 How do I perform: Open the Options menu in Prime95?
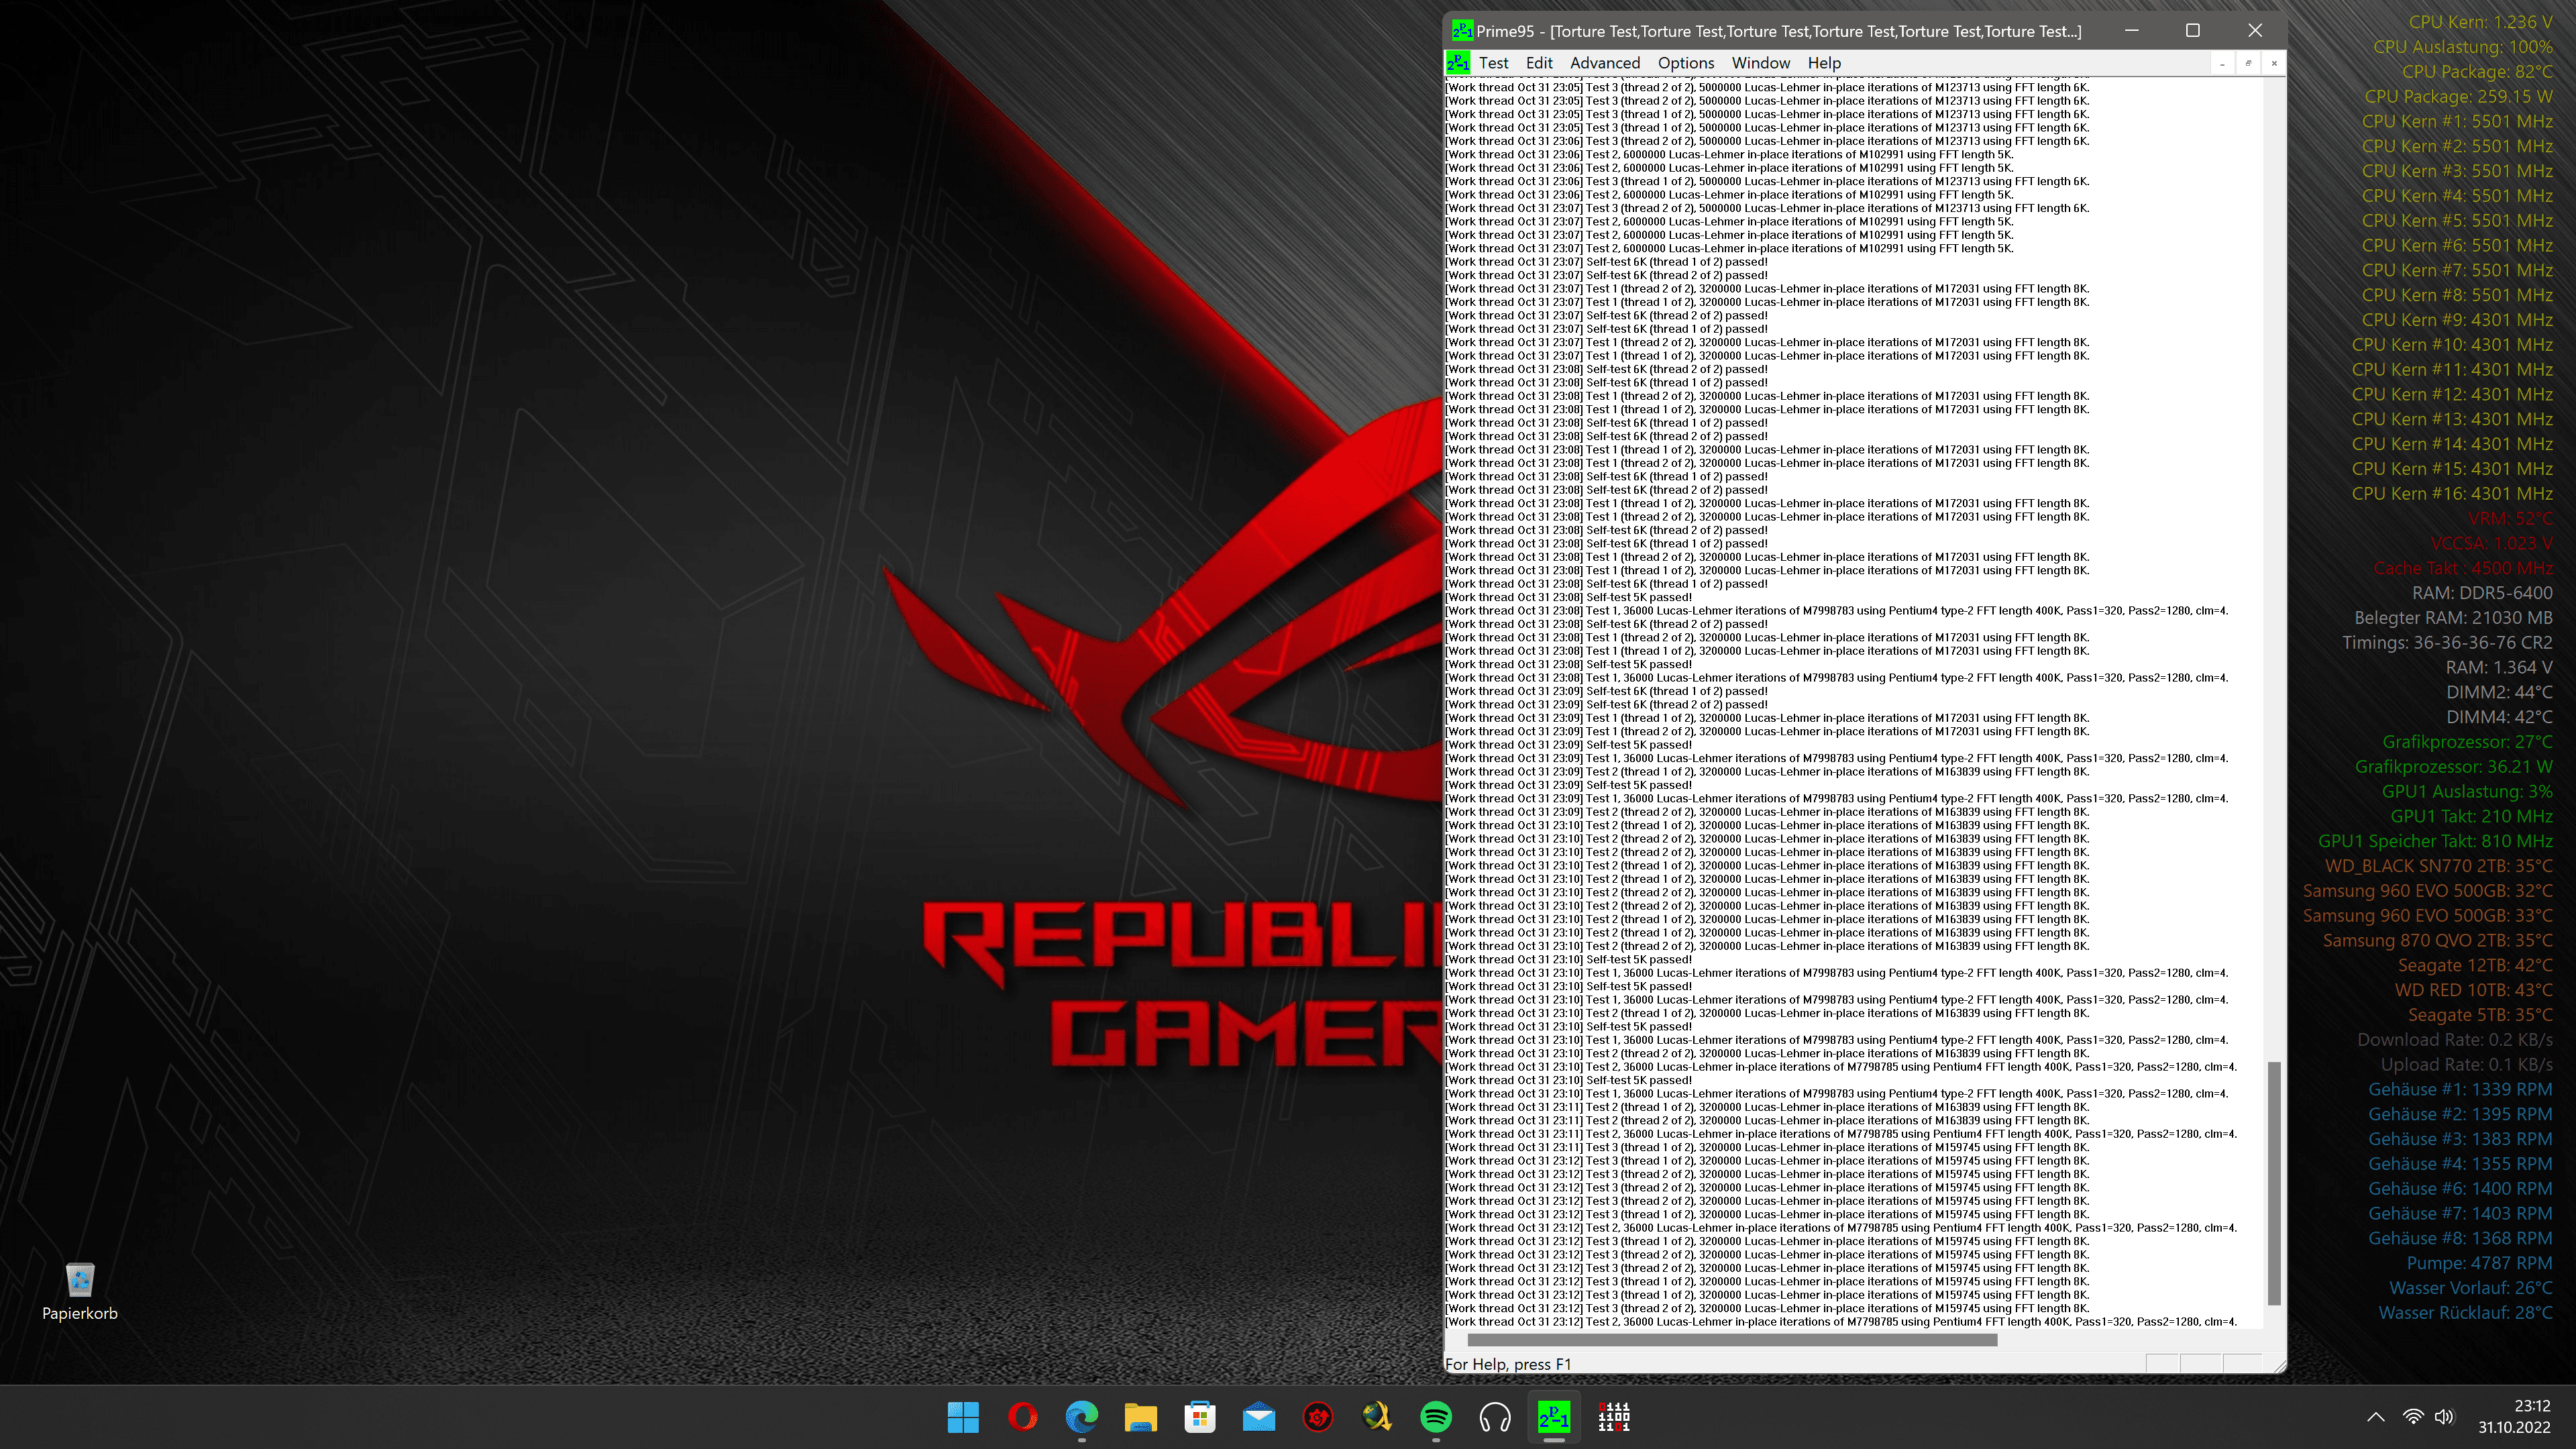1686,63
